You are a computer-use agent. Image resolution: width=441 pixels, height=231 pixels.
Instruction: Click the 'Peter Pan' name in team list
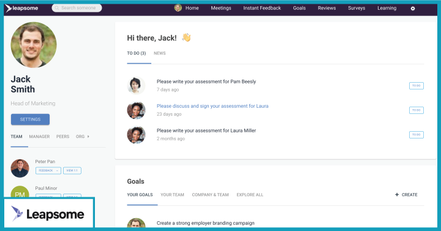[x=45, y=162]
